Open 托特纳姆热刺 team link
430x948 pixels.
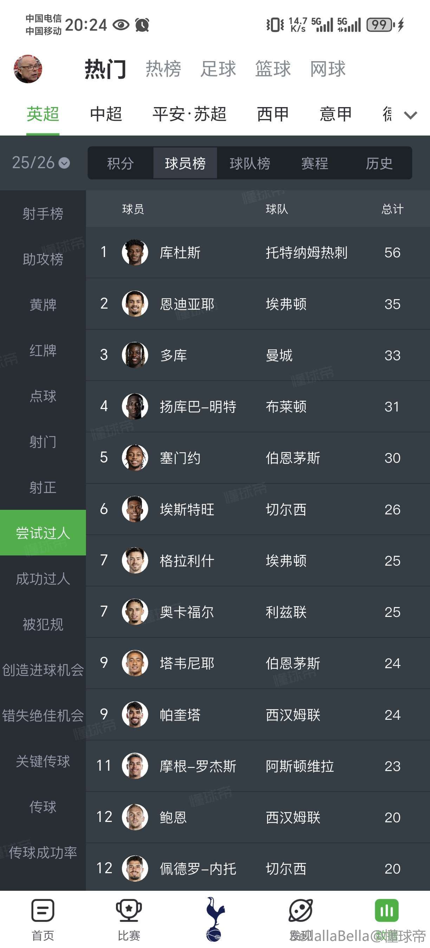[306, 252]
